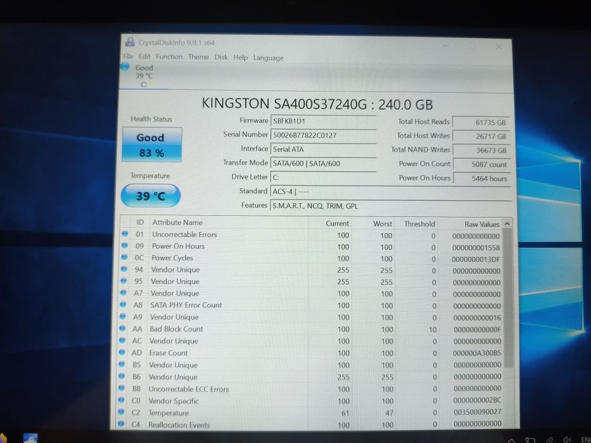Select the Uncorrectable ECC Errors attribute name

(189, 389)
